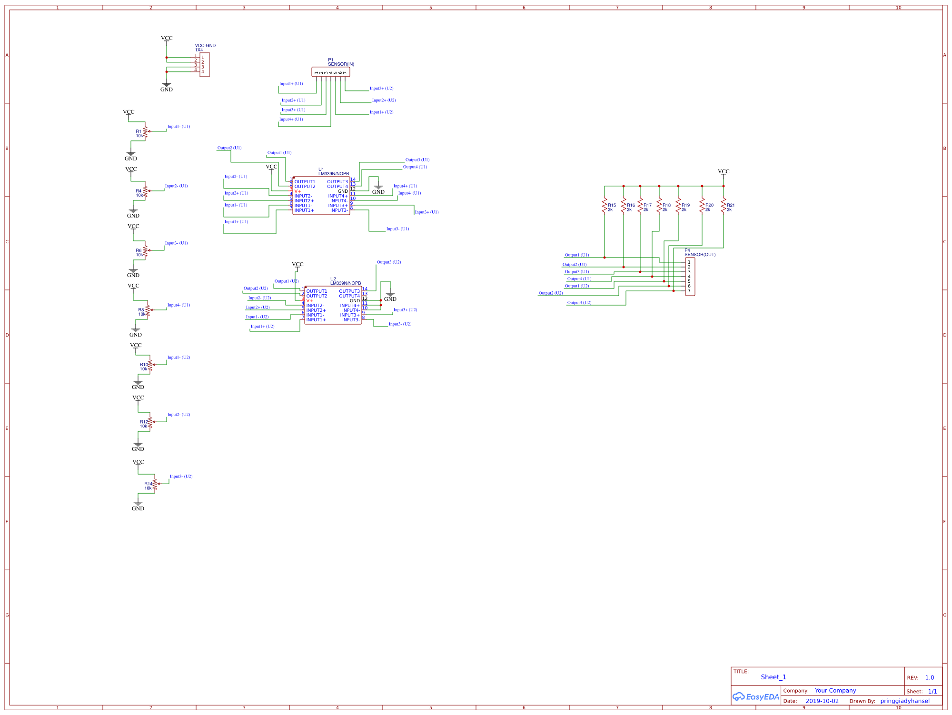The height and width of the screenshot is (715, 952).
Task: Click the date 2019-10-02 in title block
Action: click(822, 701)
